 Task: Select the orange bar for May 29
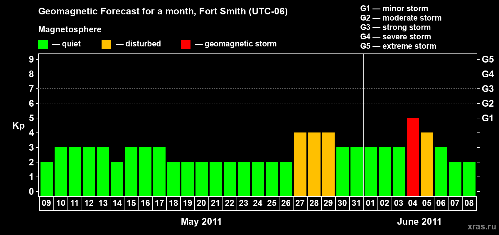[x=328, y=164]
